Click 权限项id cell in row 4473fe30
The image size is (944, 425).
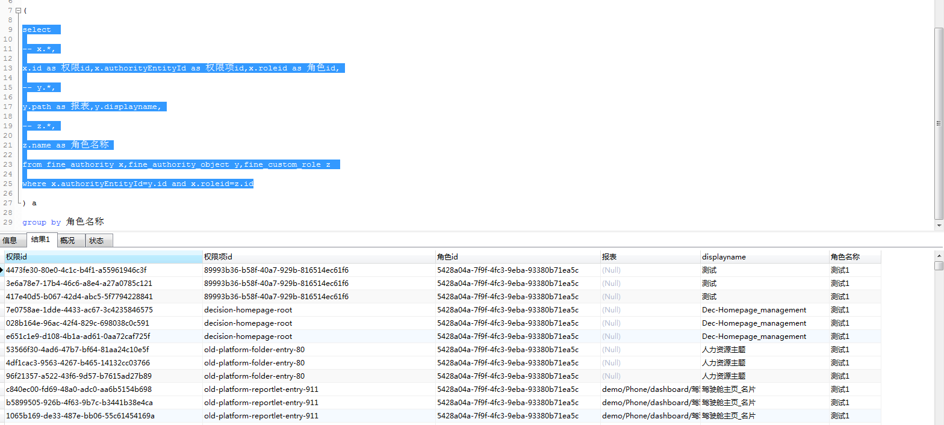click(x=319, y=270)
